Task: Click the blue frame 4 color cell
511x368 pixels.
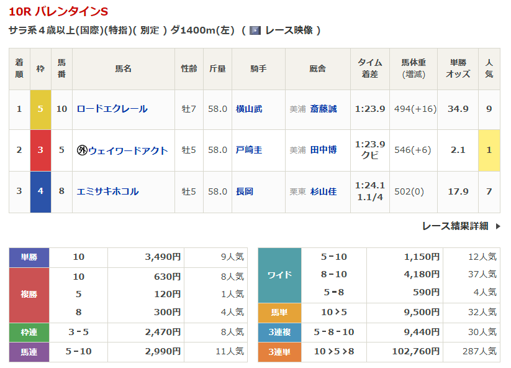Action: 40,191
